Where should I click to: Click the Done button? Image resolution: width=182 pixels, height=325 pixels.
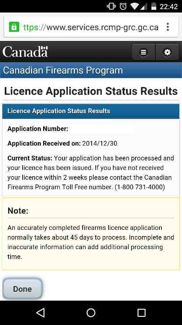pos(22,289)
